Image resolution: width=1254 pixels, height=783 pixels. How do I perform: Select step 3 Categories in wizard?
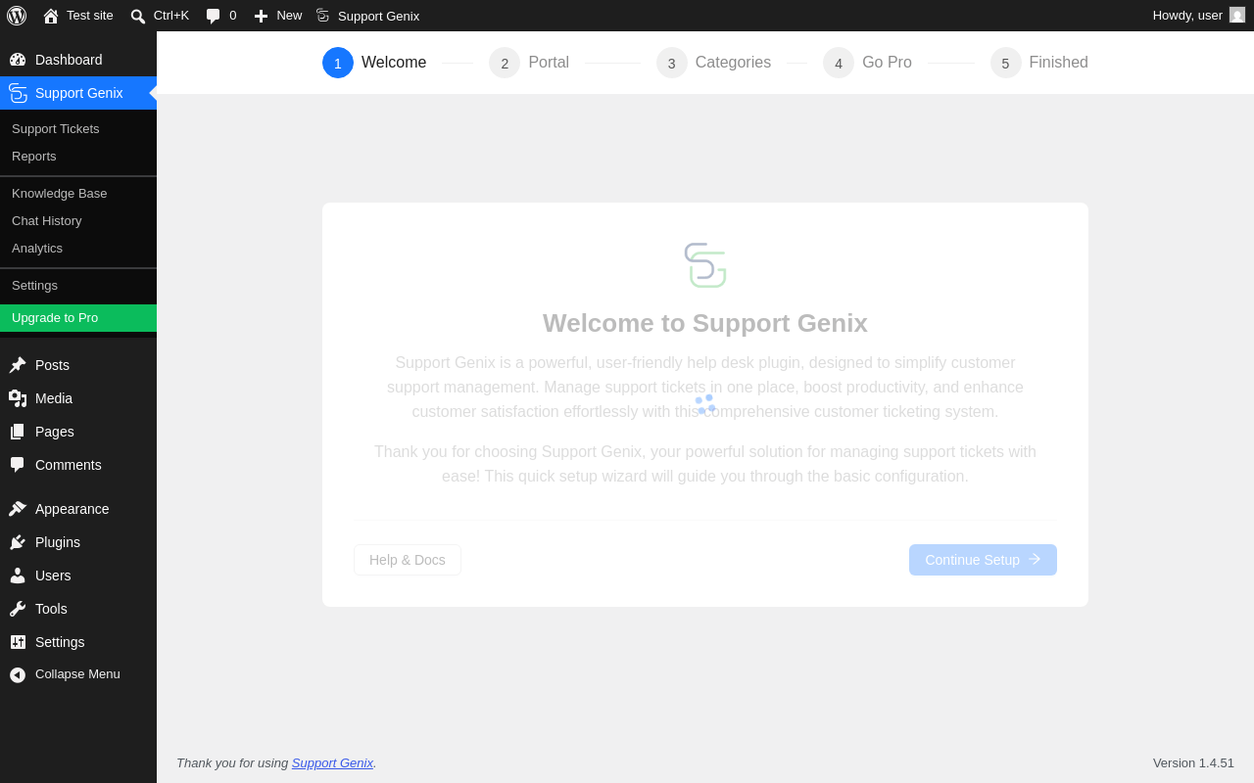point(713,63)
